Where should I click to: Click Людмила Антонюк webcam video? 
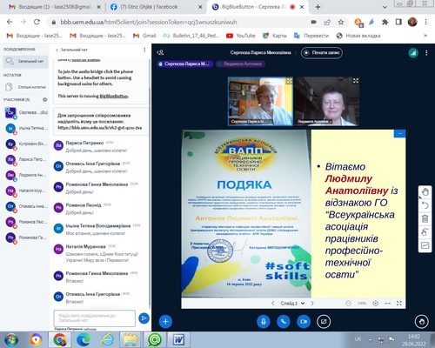point(327,101)
